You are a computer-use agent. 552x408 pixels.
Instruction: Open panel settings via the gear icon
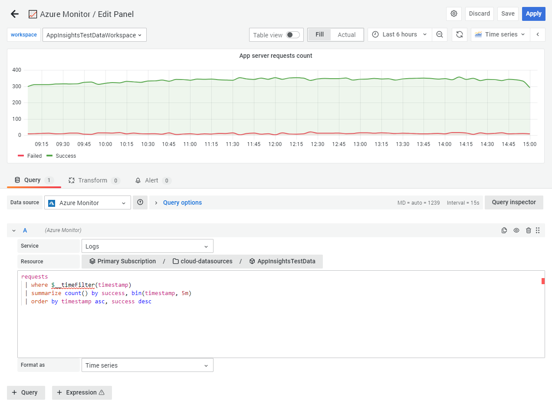[454, 13]
